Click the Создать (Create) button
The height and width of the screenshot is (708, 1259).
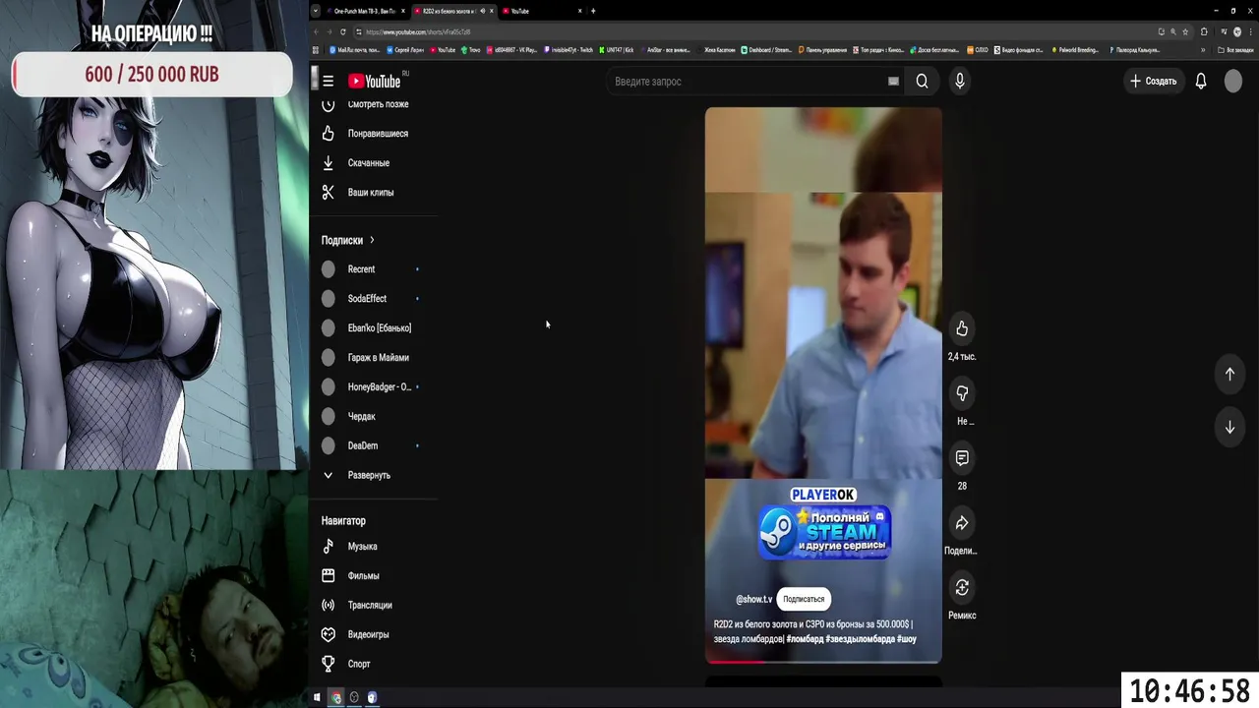pyautogui.click(x=1154, y=82)
